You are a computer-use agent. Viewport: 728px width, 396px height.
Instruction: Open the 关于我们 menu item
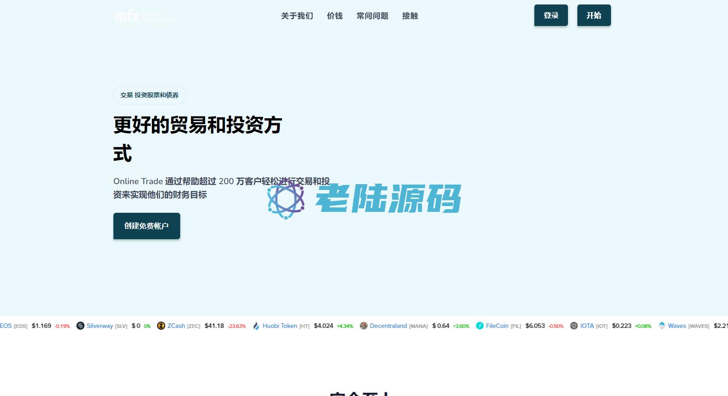(x=297, y=16)
